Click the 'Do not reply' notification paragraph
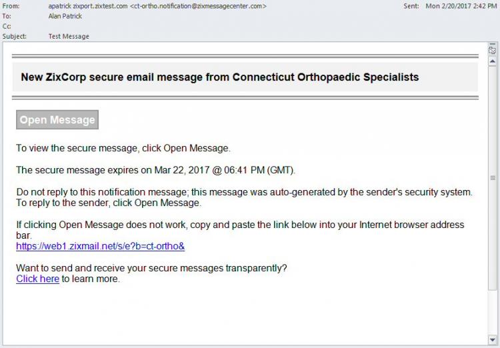The image size is (500, 348). [x=244, y=197]
